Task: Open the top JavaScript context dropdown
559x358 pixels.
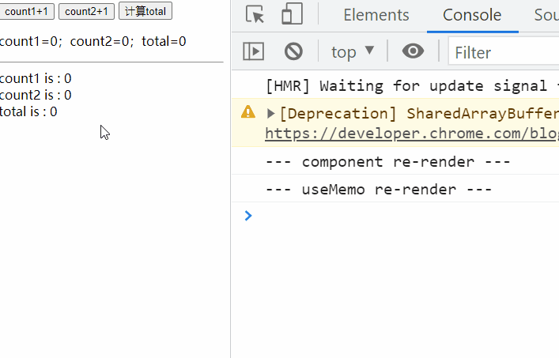Action: point(353,52)
